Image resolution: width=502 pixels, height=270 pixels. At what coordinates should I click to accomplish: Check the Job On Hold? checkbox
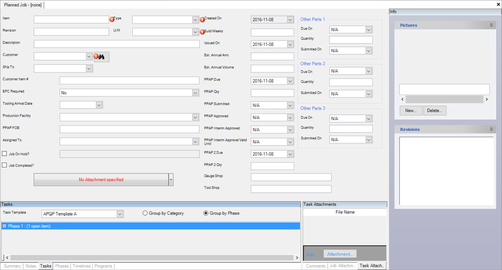pos(4,154)
